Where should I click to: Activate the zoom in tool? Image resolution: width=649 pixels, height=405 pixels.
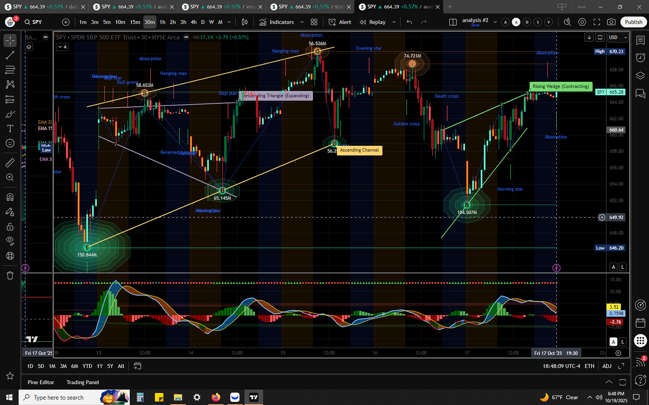10,178
